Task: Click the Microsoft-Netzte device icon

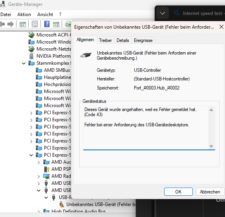Action: tap(31, 49)
